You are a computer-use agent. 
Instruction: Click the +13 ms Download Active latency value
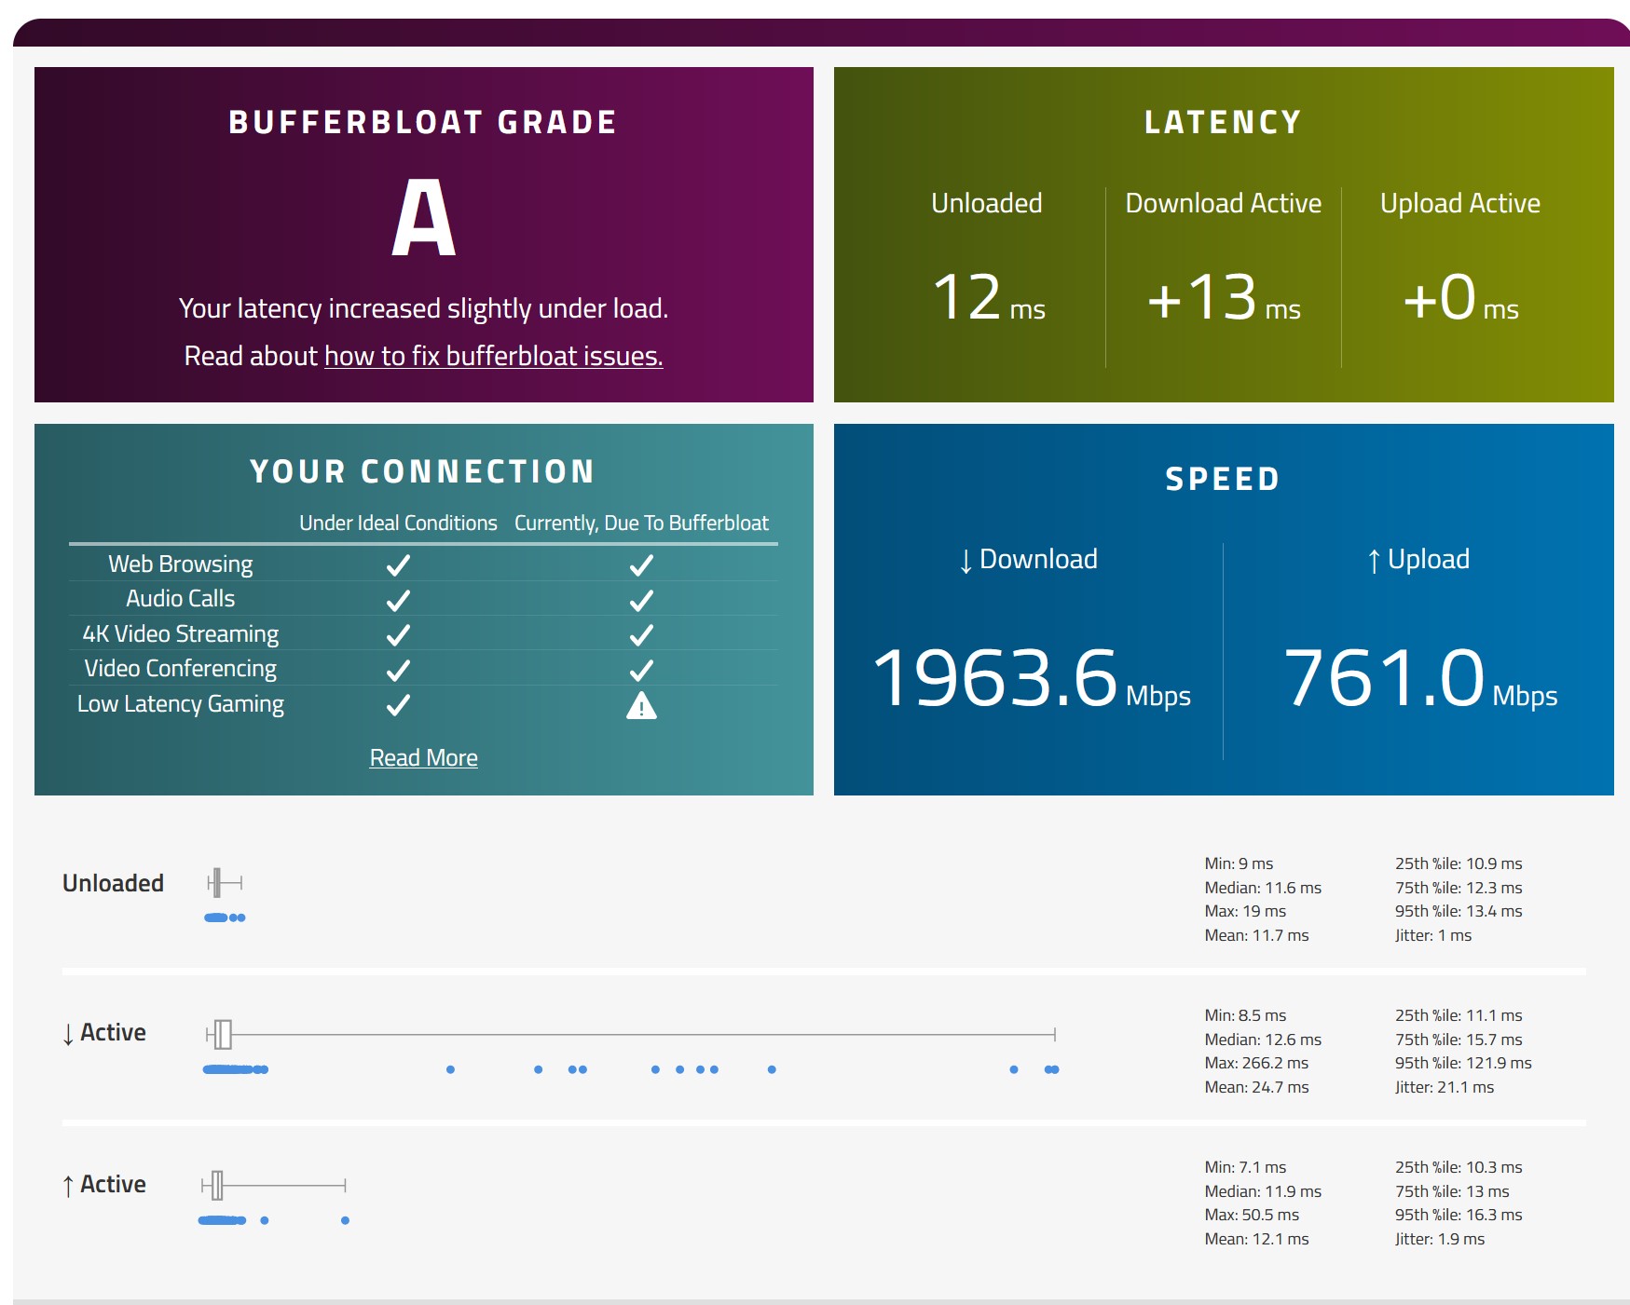pos(1223,298)
